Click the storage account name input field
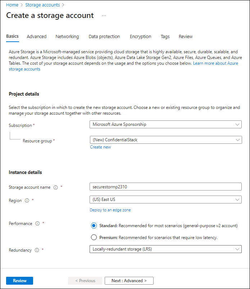Screen dimensions: 250x289 pyautogui.click(x=165, y=187)
